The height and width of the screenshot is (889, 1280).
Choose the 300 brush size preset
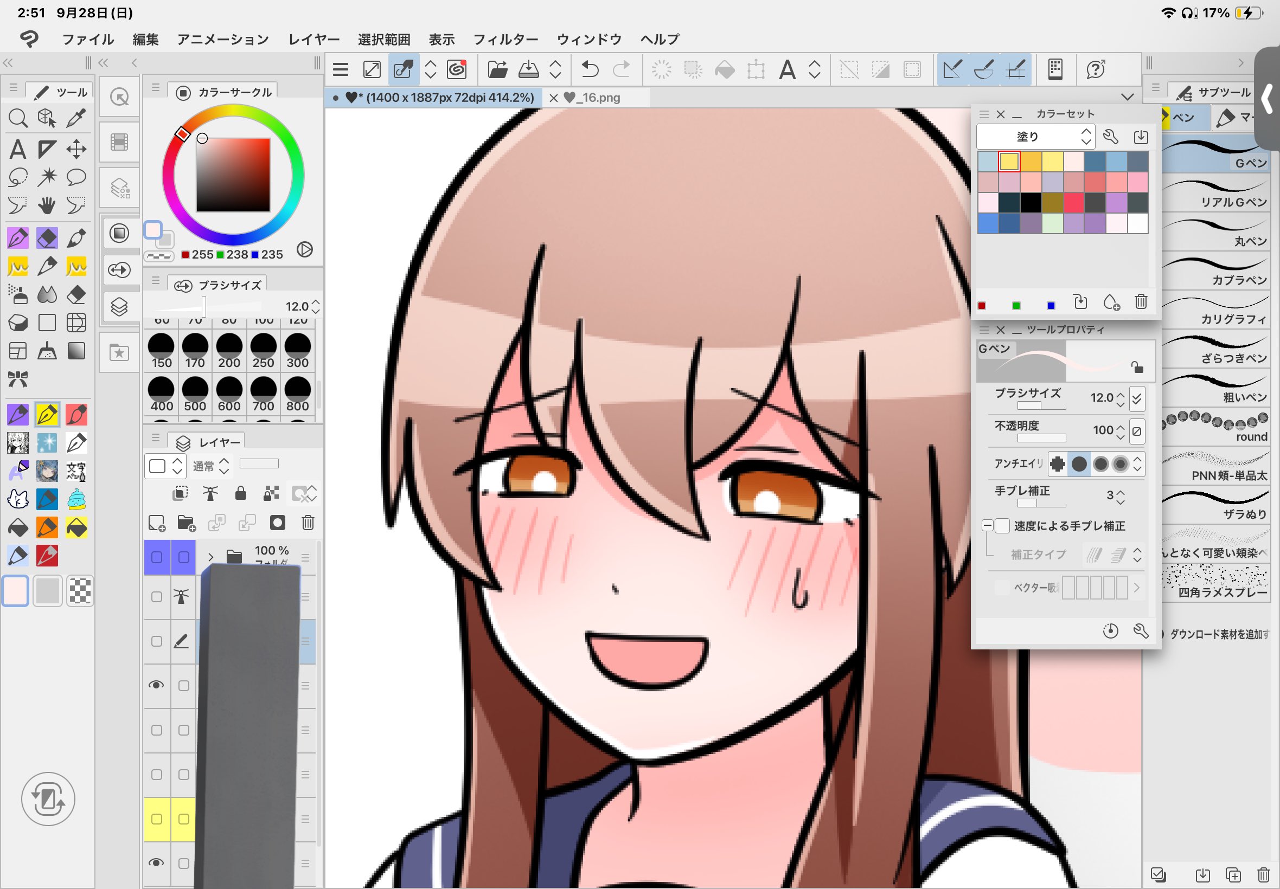(x=298, y=351)
